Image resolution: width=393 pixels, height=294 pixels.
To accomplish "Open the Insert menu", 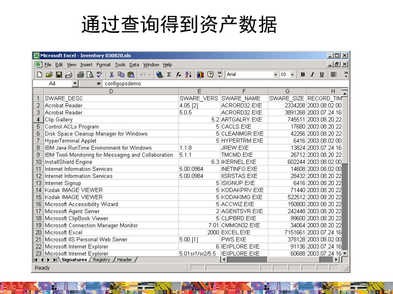I will coord(86,65).
